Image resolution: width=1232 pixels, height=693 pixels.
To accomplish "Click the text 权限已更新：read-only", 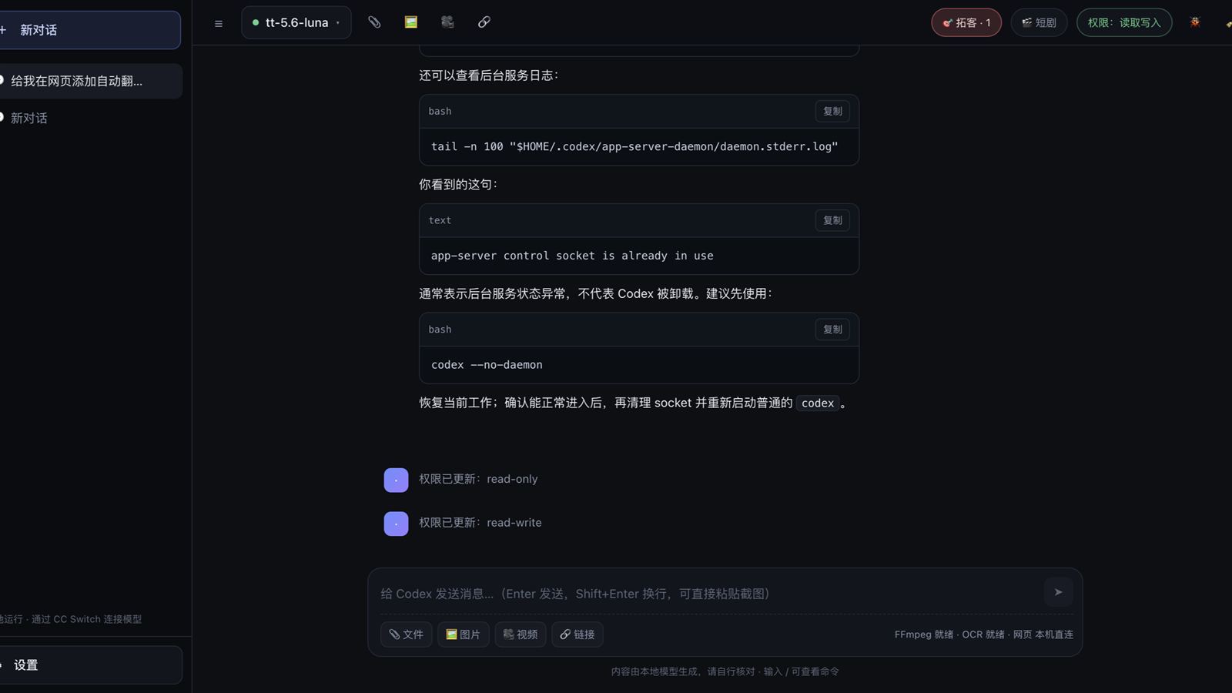I will click(x=478, y=479).
